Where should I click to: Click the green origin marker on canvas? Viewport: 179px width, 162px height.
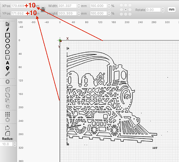(x=60, y=41)
